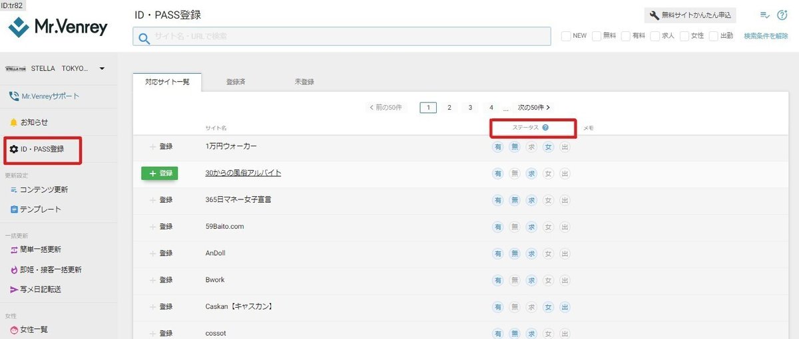Image resolution: width=799 pixels, height=339 pixels.
Task: Switch to the 未登録 tab
Action: (304, 82)
